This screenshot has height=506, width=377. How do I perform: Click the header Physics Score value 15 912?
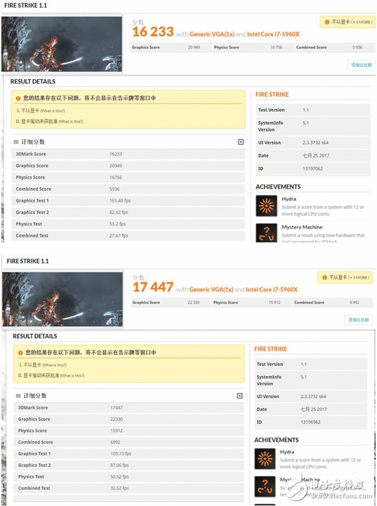click(x=275, y=302)
